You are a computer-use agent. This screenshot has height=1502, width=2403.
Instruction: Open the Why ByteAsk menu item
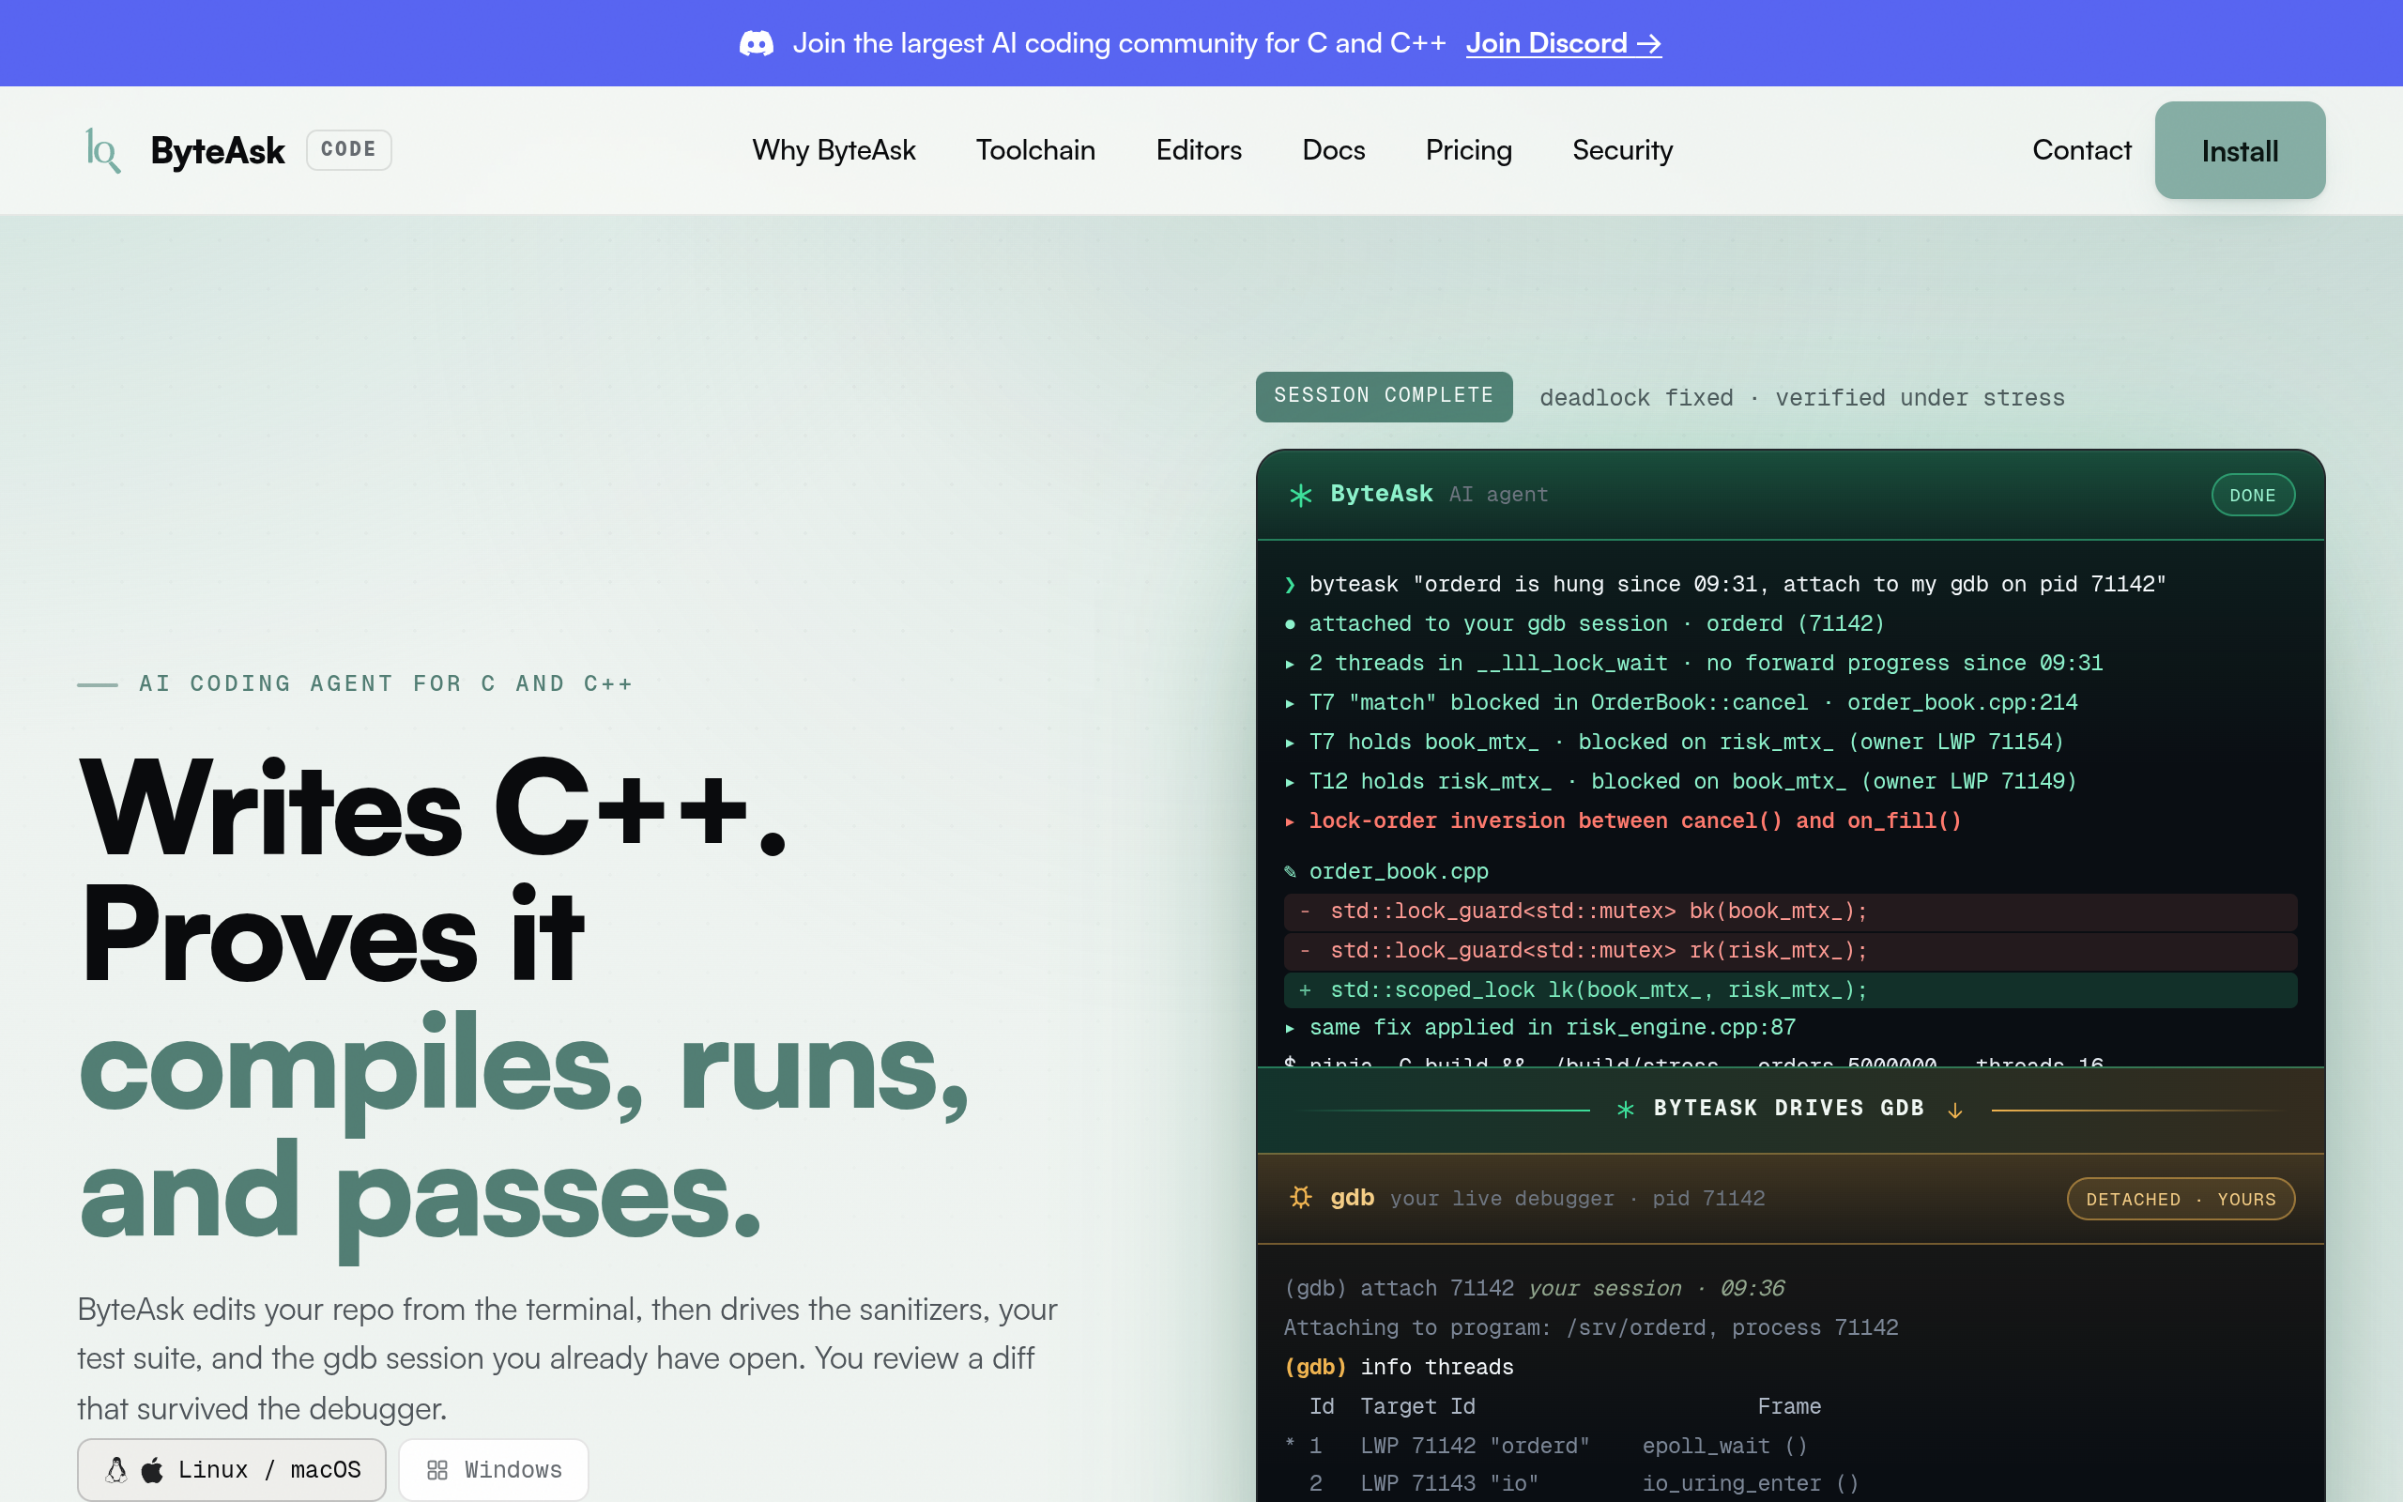(834, 150)
